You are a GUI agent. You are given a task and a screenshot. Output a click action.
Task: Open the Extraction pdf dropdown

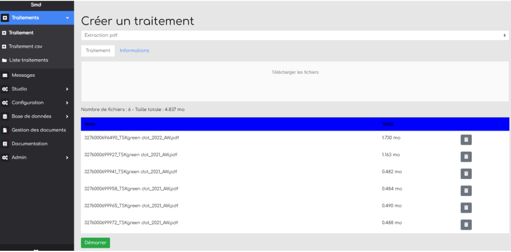tap(295, 35)
